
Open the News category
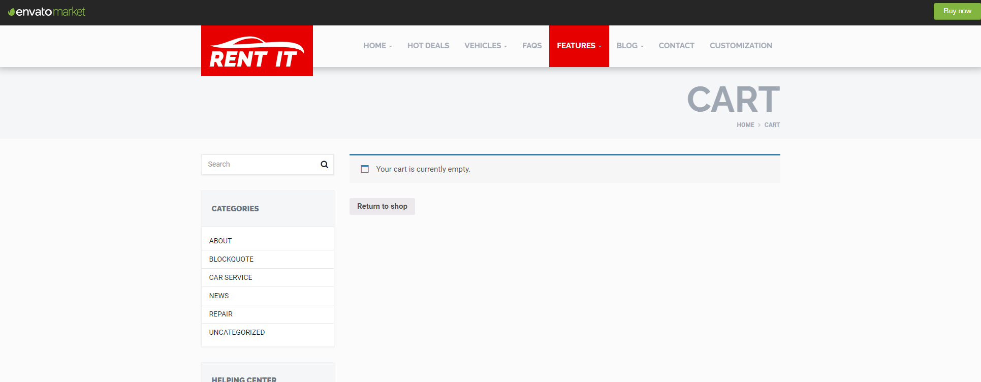[x=219, y=296]
